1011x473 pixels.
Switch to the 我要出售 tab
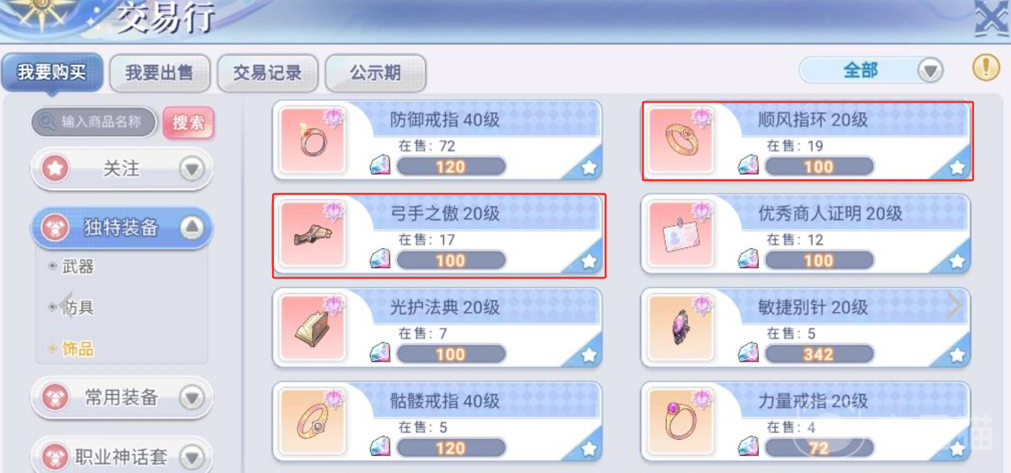[160, 73]
